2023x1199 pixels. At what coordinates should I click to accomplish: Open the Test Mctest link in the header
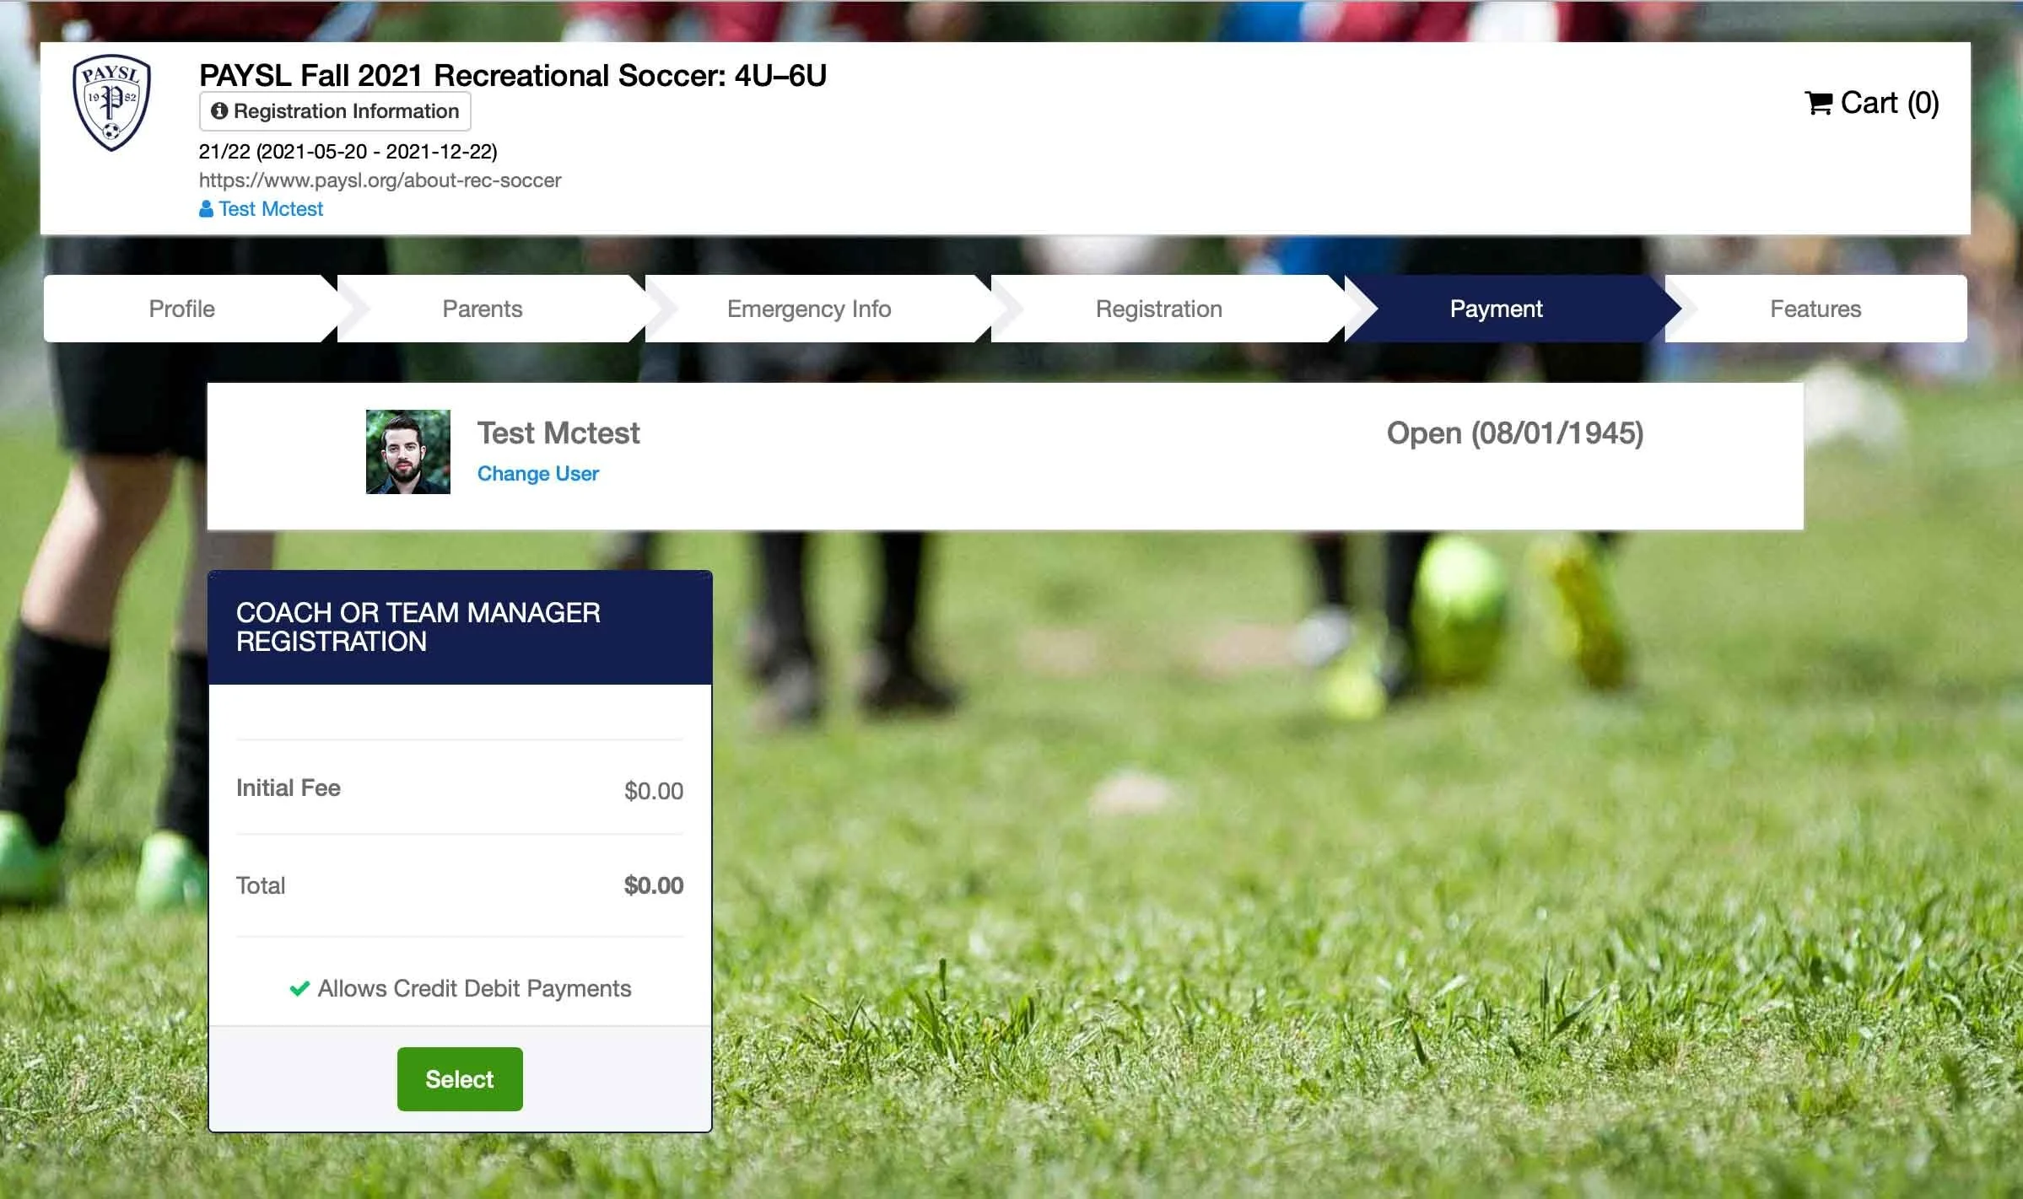coord(271,209)
